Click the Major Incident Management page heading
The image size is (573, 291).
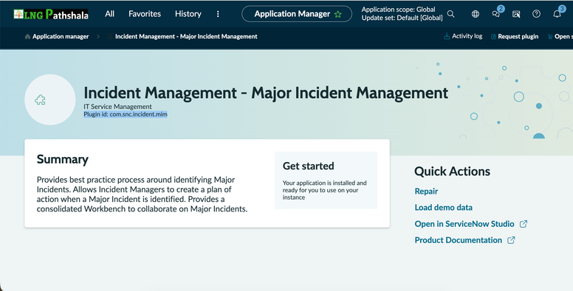click(266, 93)
